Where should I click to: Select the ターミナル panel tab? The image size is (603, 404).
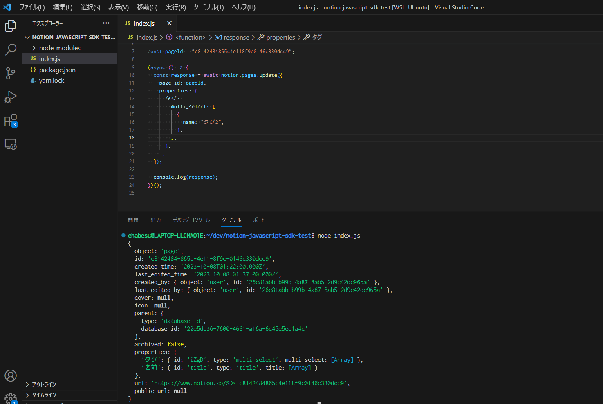tap(231, 220)
